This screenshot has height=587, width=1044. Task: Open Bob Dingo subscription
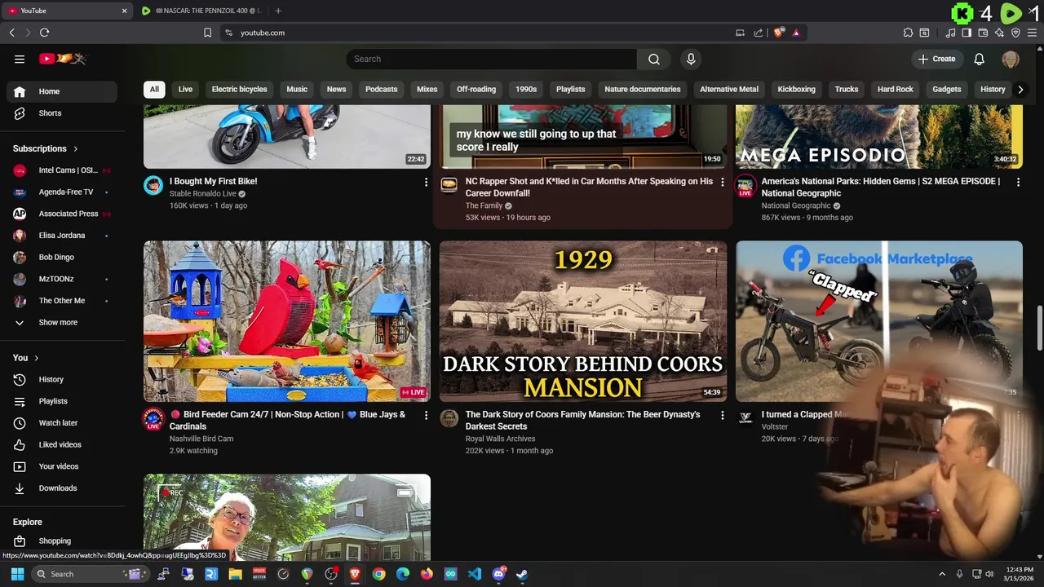(62, 258)
